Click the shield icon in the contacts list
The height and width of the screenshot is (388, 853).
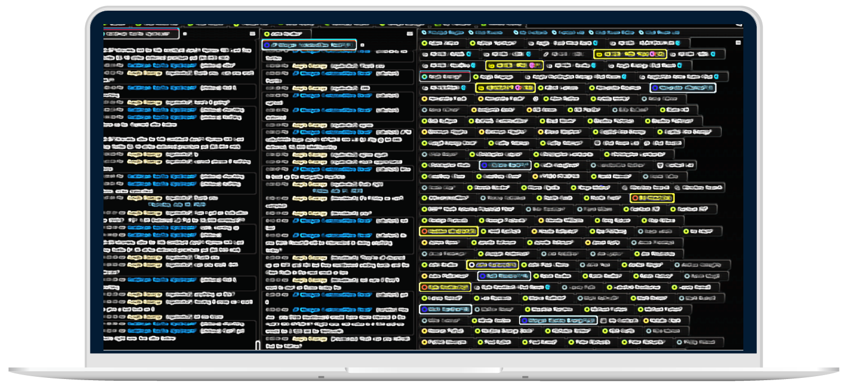(660, 165)
